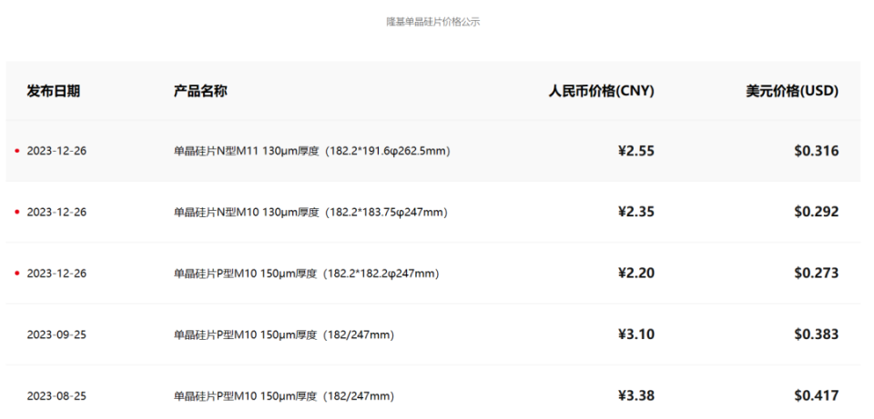The image size is (874, 419).
Task: Select the ¥2.35 CNY price
Action: [x=635, y=212]
